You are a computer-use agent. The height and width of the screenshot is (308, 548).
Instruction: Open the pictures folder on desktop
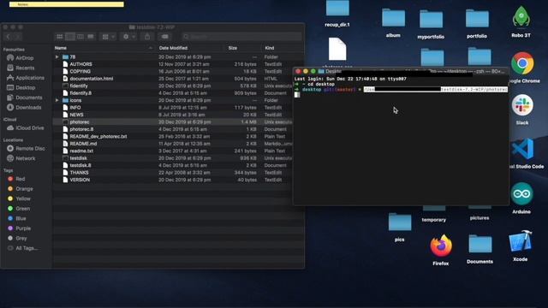tap(479, 213)
